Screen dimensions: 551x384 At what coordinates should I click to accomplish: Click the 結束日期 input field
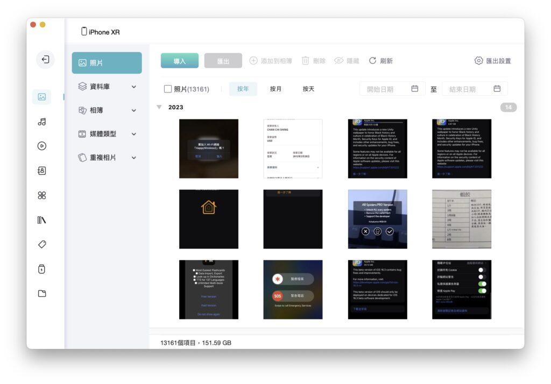click(475, 89)
